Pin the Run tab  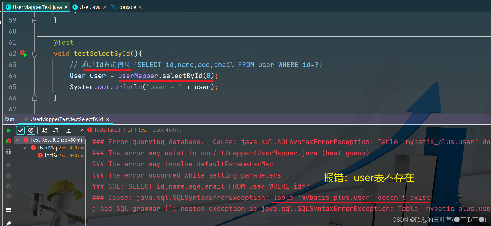tap(8, 223)
